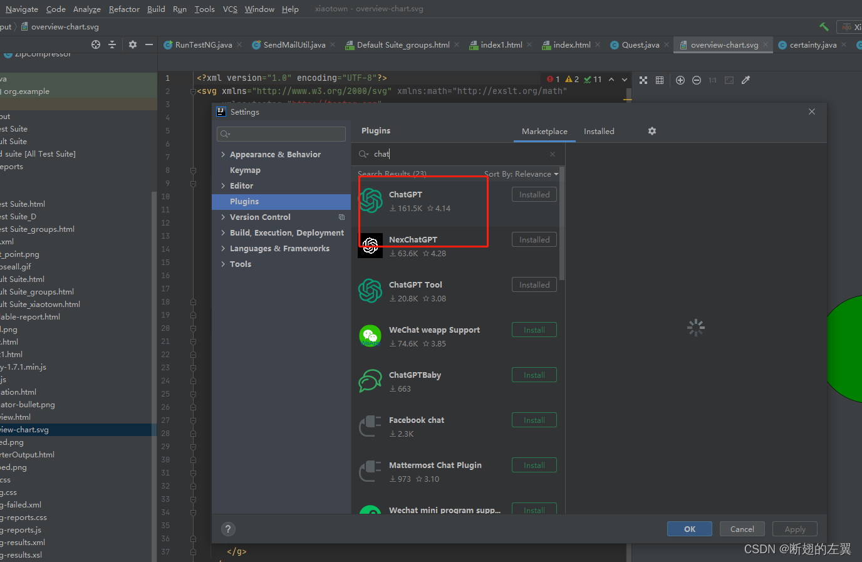Screen dimensions: 862x562
Task: Expand Languages & Frameworks settings
Action: [x=223, y=248]
